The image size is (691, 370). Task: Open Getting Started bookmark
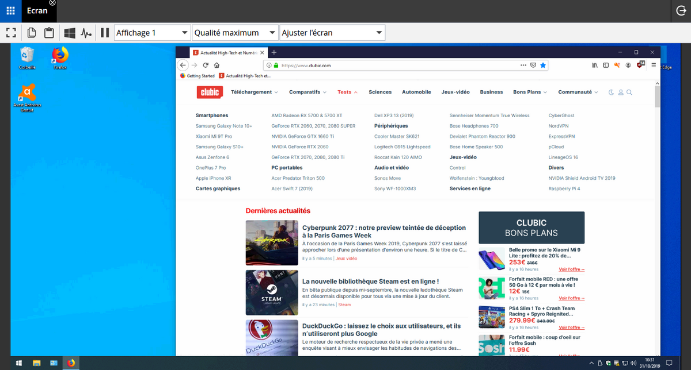point(198,76)
